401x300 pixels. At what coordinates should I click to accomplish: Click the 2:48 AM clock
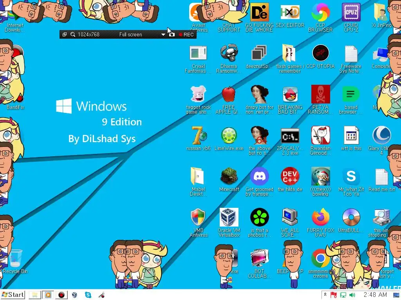(375, 295)
